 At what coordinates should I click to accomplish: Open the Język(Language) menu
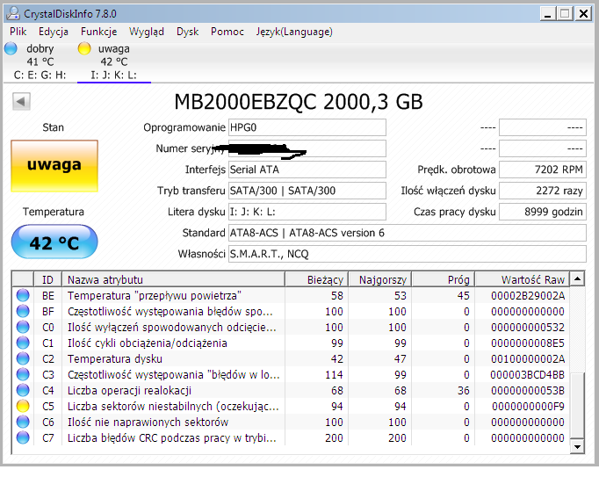tap(294, 32)
